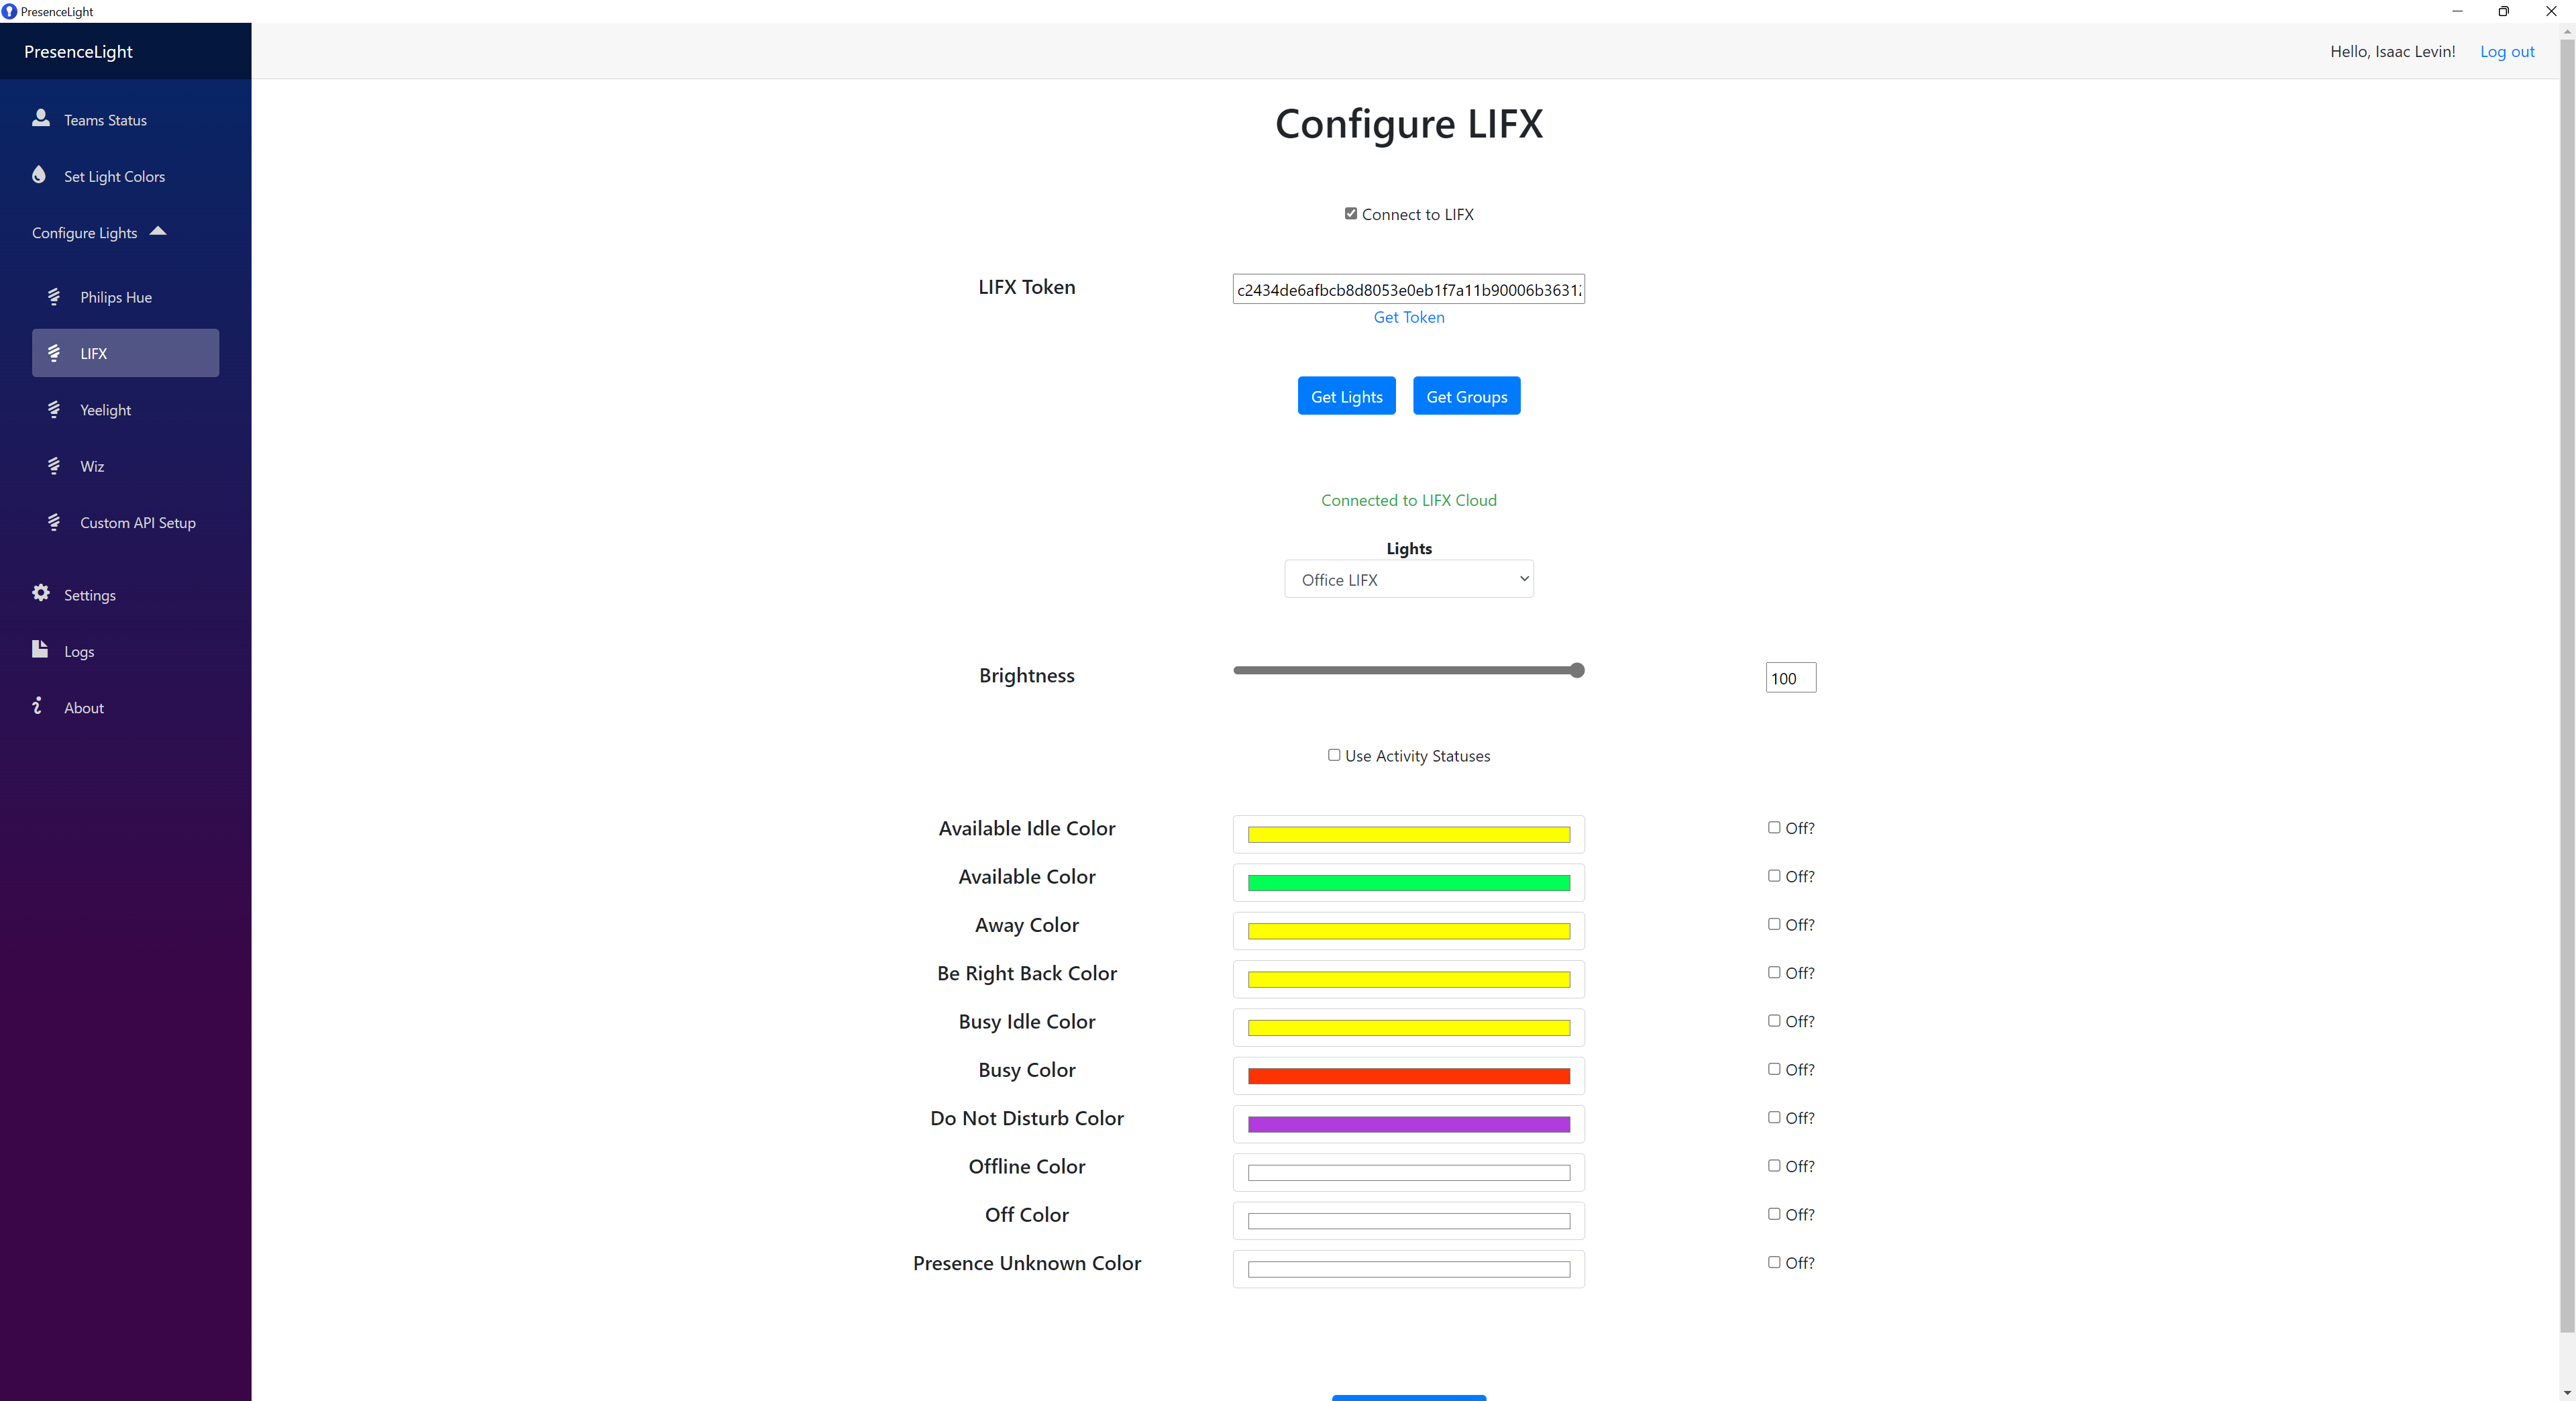Open Settings via the gear icon
This screenshot has height=1401, width=2576.
pyautogui.click(x=41, y=593)
